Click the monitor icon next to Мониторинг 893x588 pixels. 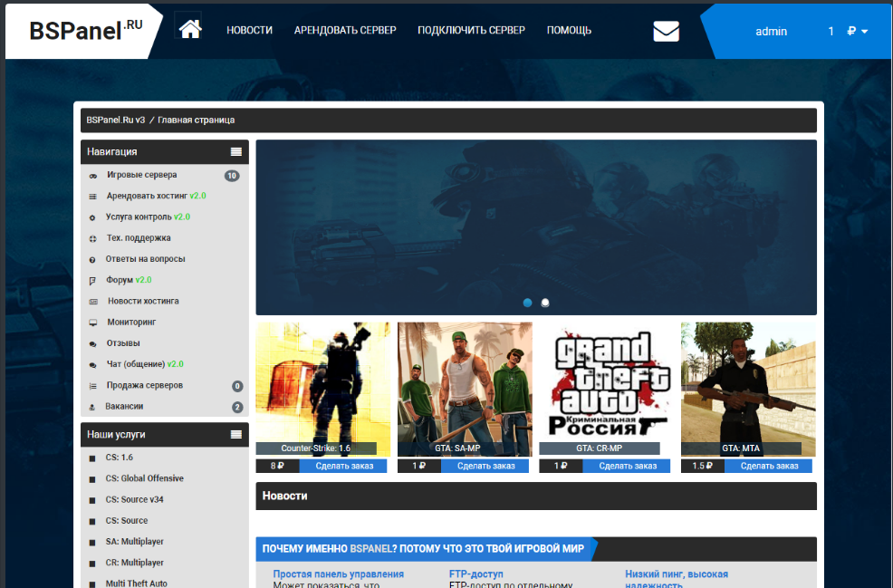pyautogui.click(x=92, y=323)
